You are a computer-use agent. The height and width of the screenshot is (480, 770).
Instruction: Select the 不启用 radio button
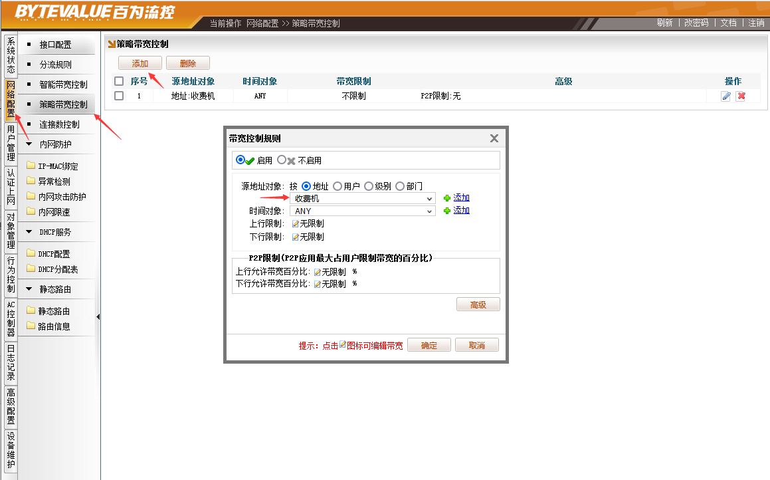tap(282, 160)
